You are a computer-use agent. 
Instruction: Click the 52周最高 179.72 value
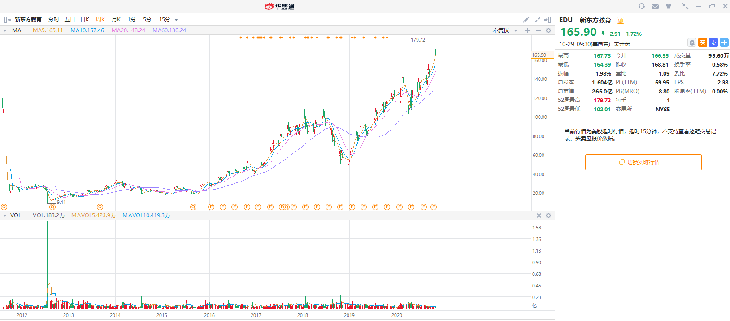tap(602, 100)
